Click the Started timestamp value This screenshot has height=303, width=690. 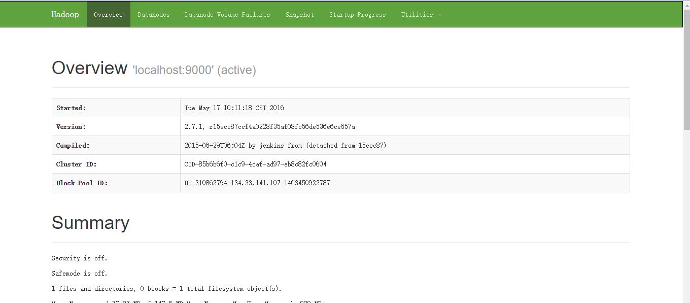click(x=234, y=108)
